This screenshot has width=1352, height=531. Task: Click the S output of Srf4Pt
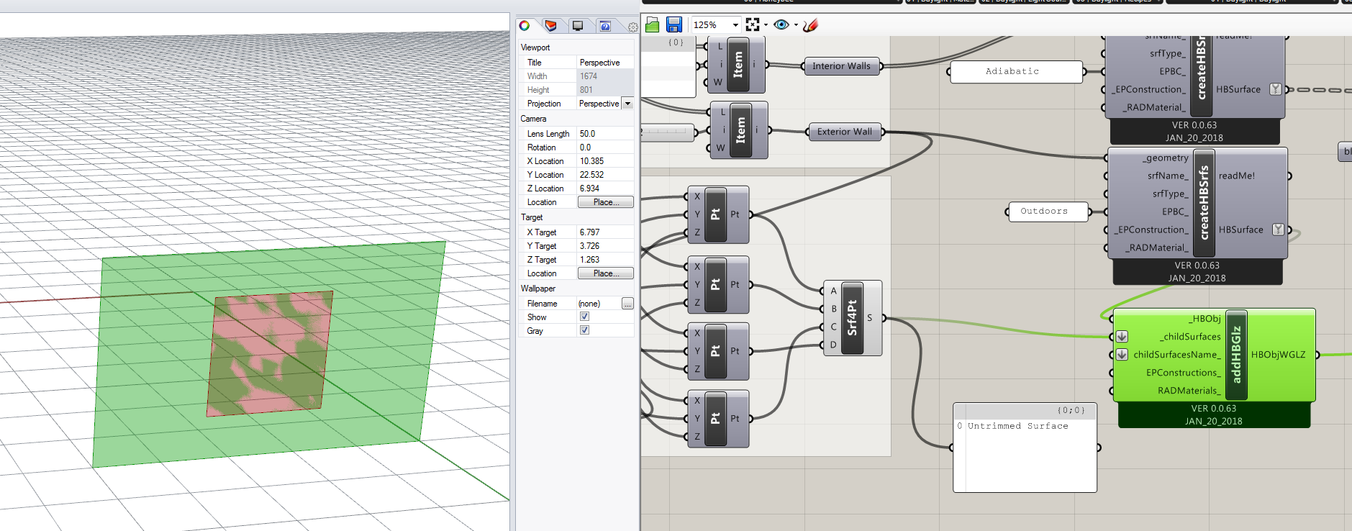tap(869, 318)
